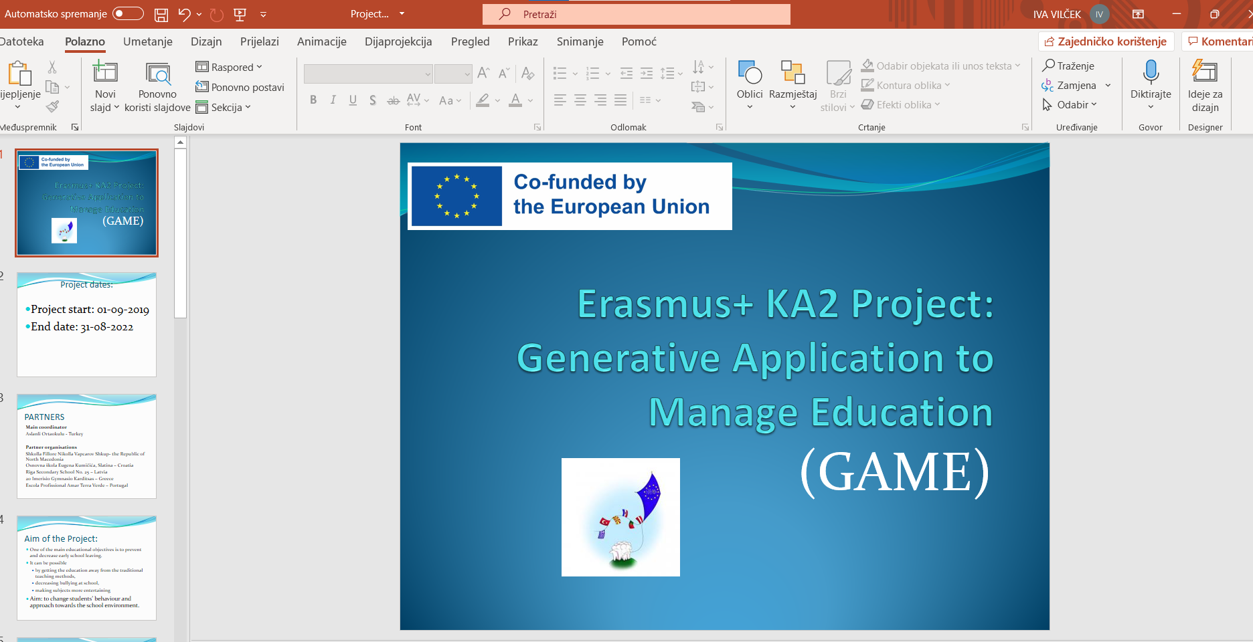Screen dimensions: 1253x642
Task: Open the font size combo box
Action: click(x=453, y=74)
